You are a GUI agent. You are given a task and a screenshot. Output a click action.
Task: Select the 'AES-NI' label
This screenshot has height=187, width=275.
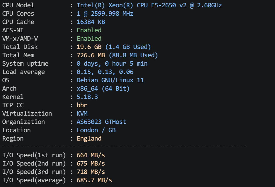point(13,30)
